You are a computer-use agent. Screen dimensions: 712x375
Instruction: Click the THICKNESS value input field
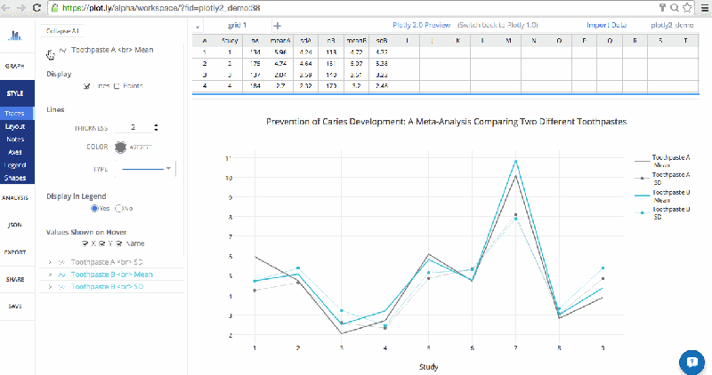(133, 127)
